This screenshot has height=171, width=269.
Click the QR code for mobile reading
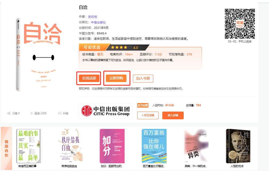tap(240, 24)
